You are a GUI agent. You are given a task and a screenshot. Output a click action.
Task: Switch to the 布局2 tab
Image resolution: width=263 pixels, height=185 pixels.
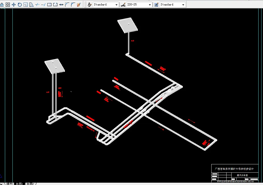(x=30, y=184)
